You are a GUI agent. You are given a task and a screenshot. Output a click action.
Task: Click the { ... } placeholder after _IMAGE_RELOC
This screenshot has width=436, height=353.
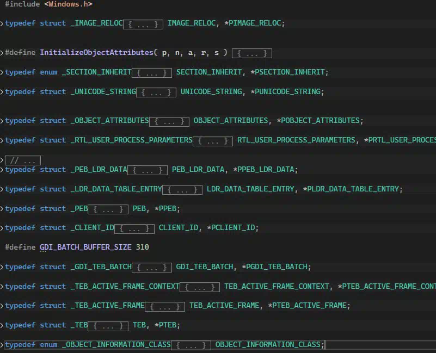(x=143, y=24)
